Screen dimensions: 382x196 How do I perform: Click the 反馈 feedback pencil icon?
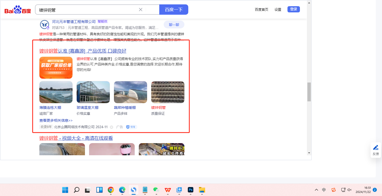pyautogui.click(x=376, y=148)
